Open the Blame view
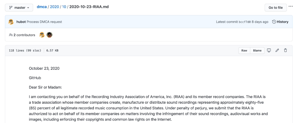Screen dimensions: 298x123 click(x=257, y=50)
